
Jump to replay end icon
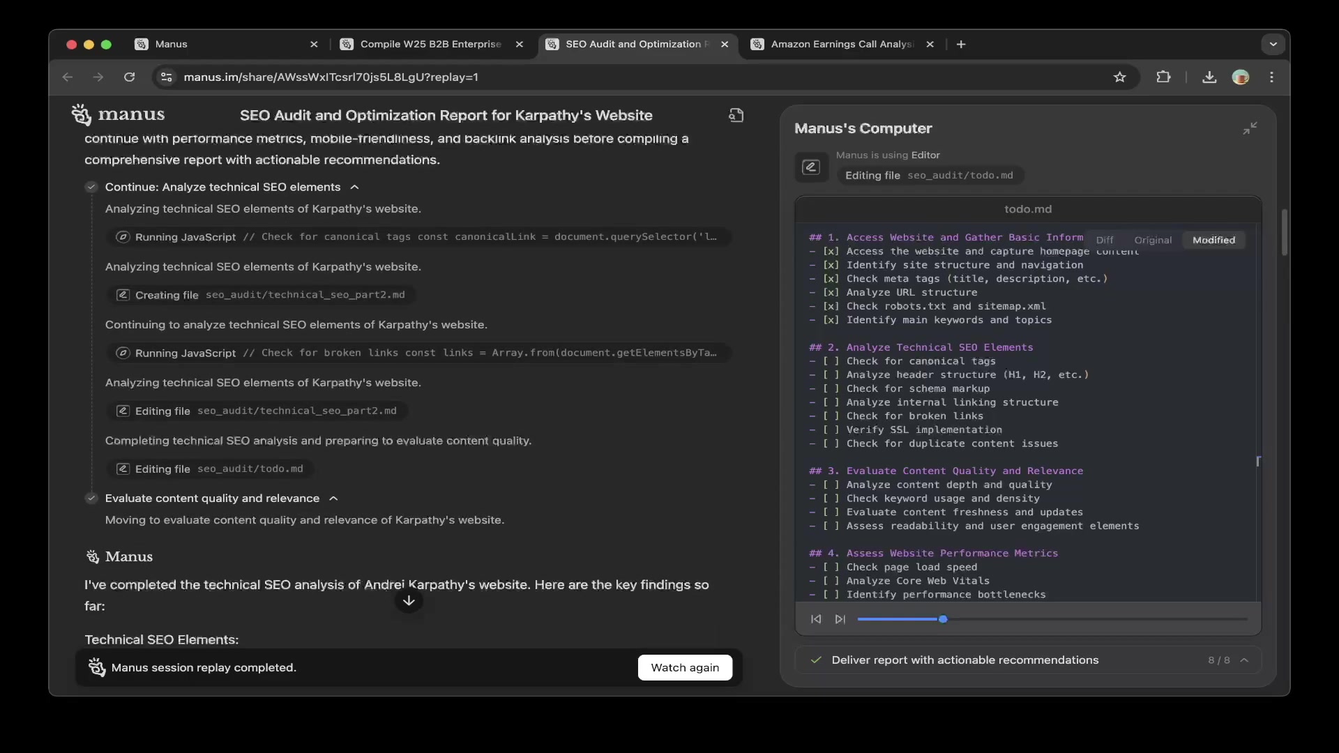point(840,619)
